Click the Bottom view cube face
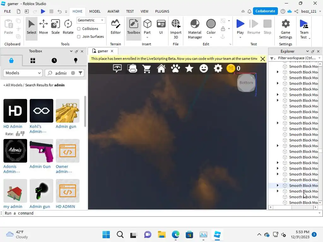 point(246,83)
